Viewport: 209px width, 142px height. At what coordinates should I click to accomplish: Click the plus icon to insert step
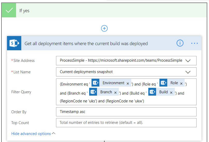coord(104,29)
